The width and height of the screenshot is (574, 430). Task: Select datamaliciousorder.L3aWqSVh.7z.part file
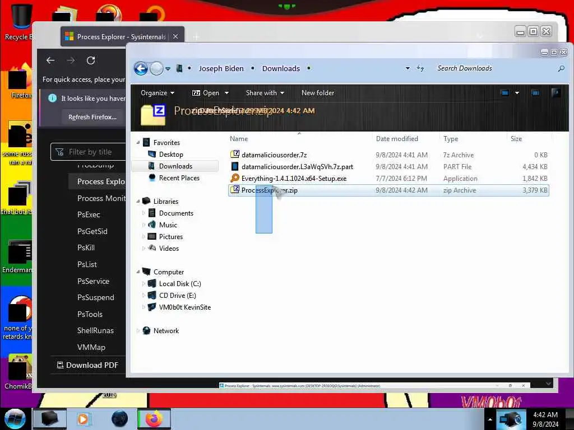click(x=388, y=167)
